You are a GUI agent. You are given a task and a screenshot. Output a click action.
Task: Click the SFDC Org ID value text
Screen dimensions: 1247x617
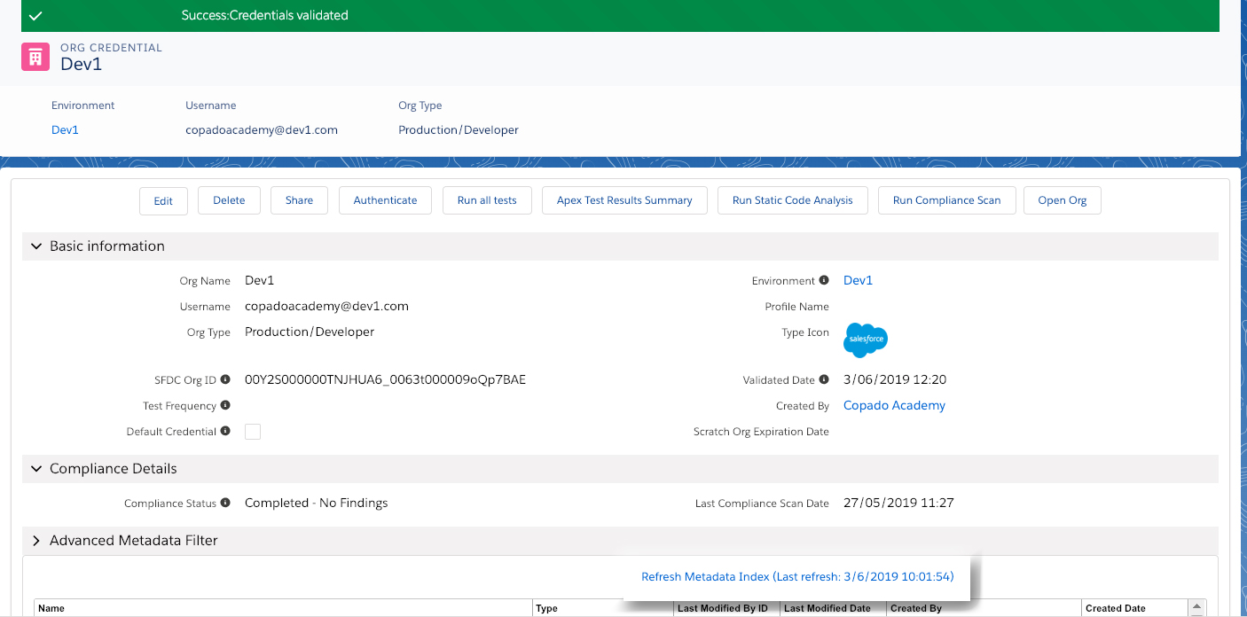pos(385,379)
